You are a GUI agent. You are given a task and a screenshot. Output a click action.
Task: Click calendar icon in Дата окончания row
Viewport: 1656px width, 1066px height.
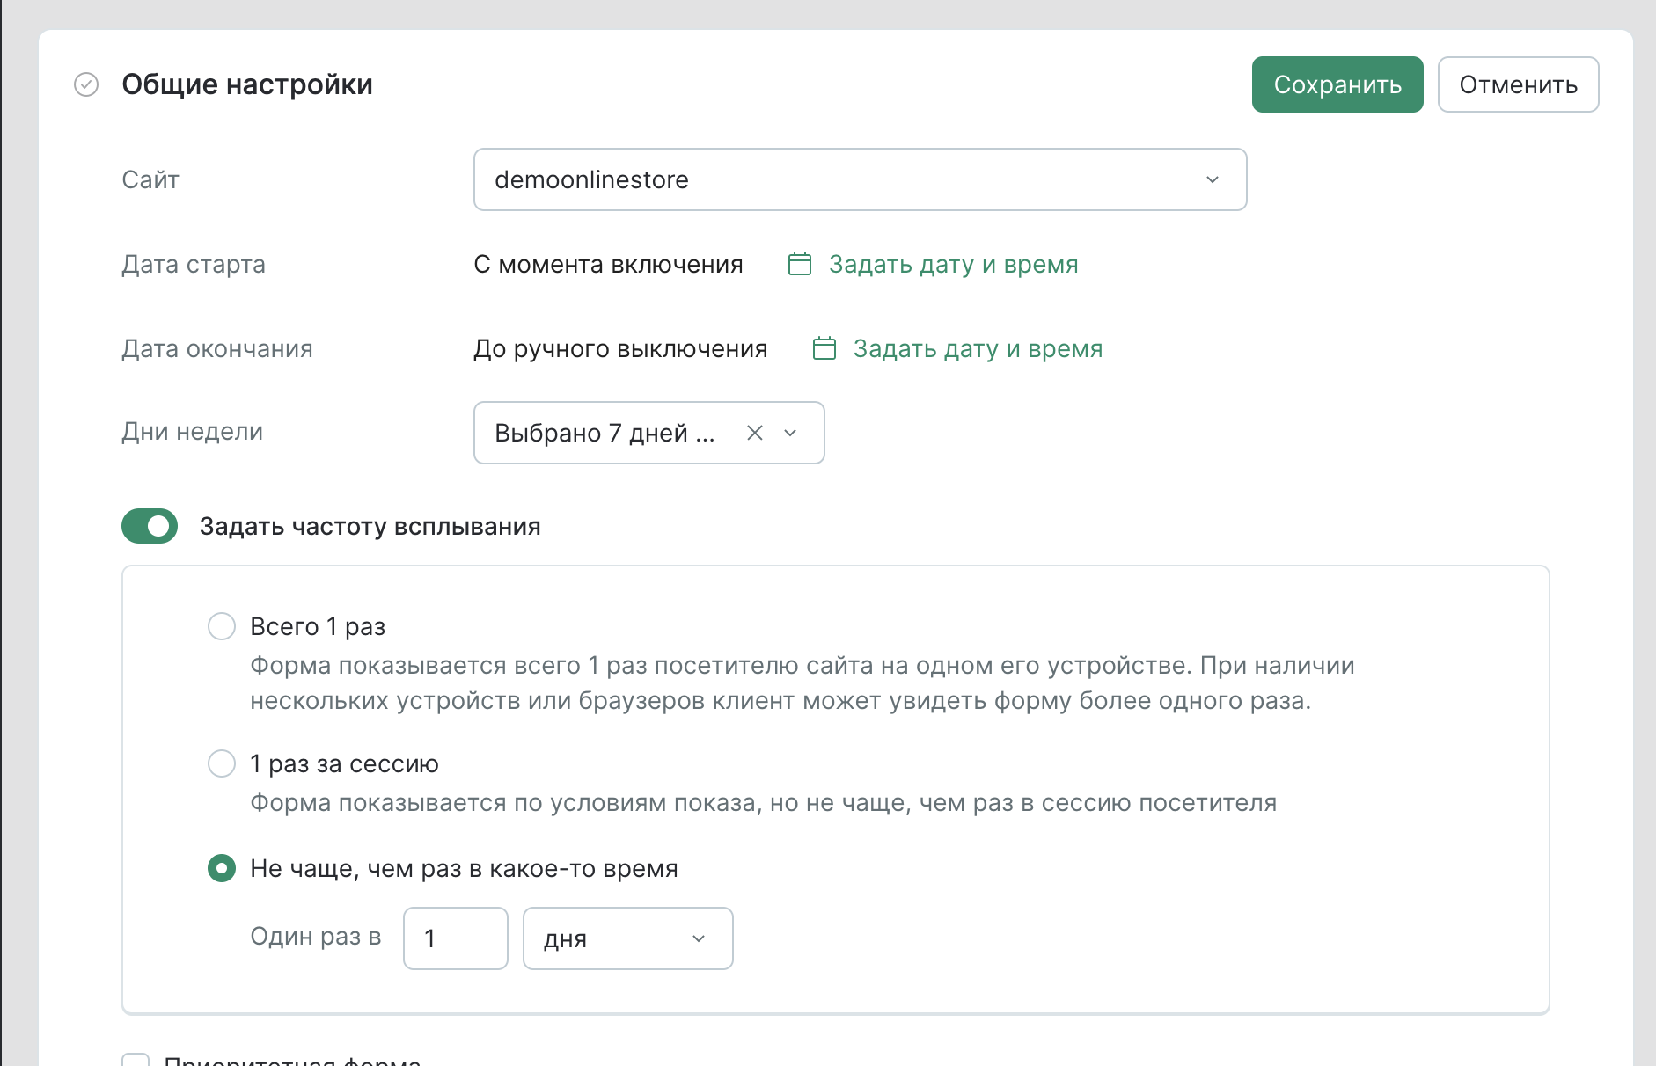point(824,348)
